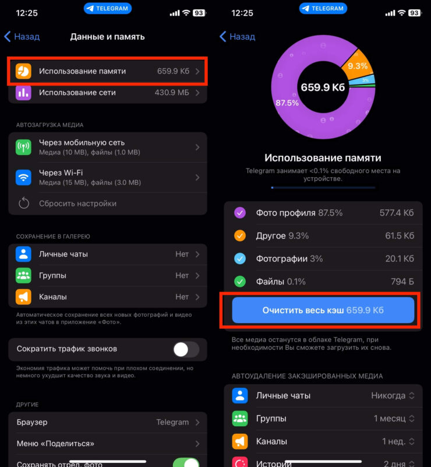The height and width of the screenshot is (467, 431).
Task: Tap the orange storage usage pie icon
Action: (24, 71)
